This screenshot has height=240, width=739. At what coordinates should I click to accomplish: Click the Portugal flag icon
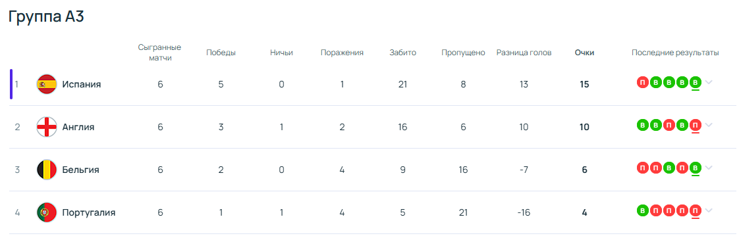point(47,212)
